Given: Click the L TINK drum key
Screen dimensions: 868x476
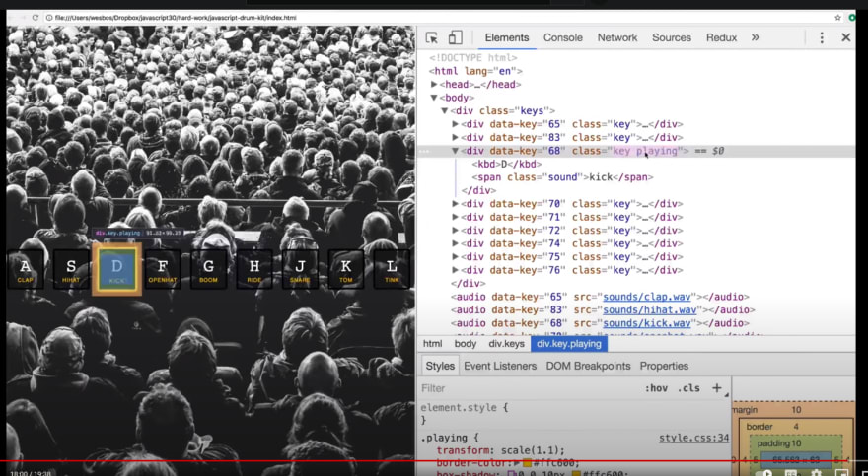Looking at the screenshot, I should (x=392, y=269).
